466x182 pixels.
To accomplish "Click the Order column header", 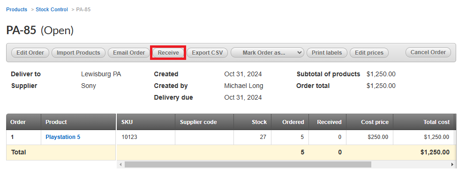I will (x=23, y=122).
